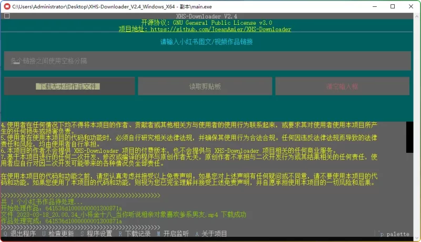Select R 下载记录 in footer
The width and height of the screenshot is (421, 242).
tap(135, 234)
